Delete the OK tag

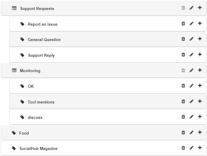coord(183,86)
